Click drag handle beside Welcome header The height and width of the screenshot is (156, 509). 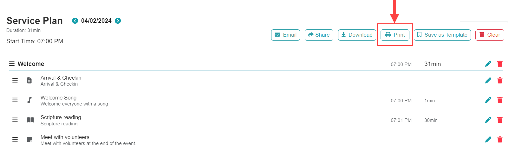point(12,64)
